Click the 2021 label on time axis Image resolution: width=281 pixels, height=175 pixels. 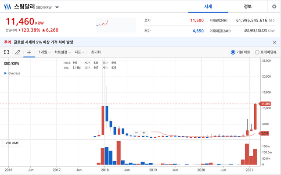[249, 170]
